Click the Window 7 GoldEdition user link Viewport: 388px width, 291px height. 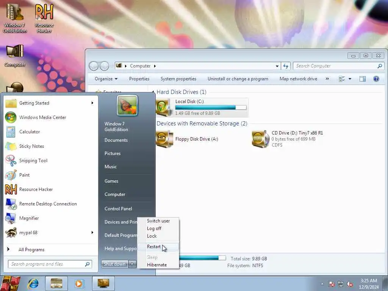click(116, 127)
